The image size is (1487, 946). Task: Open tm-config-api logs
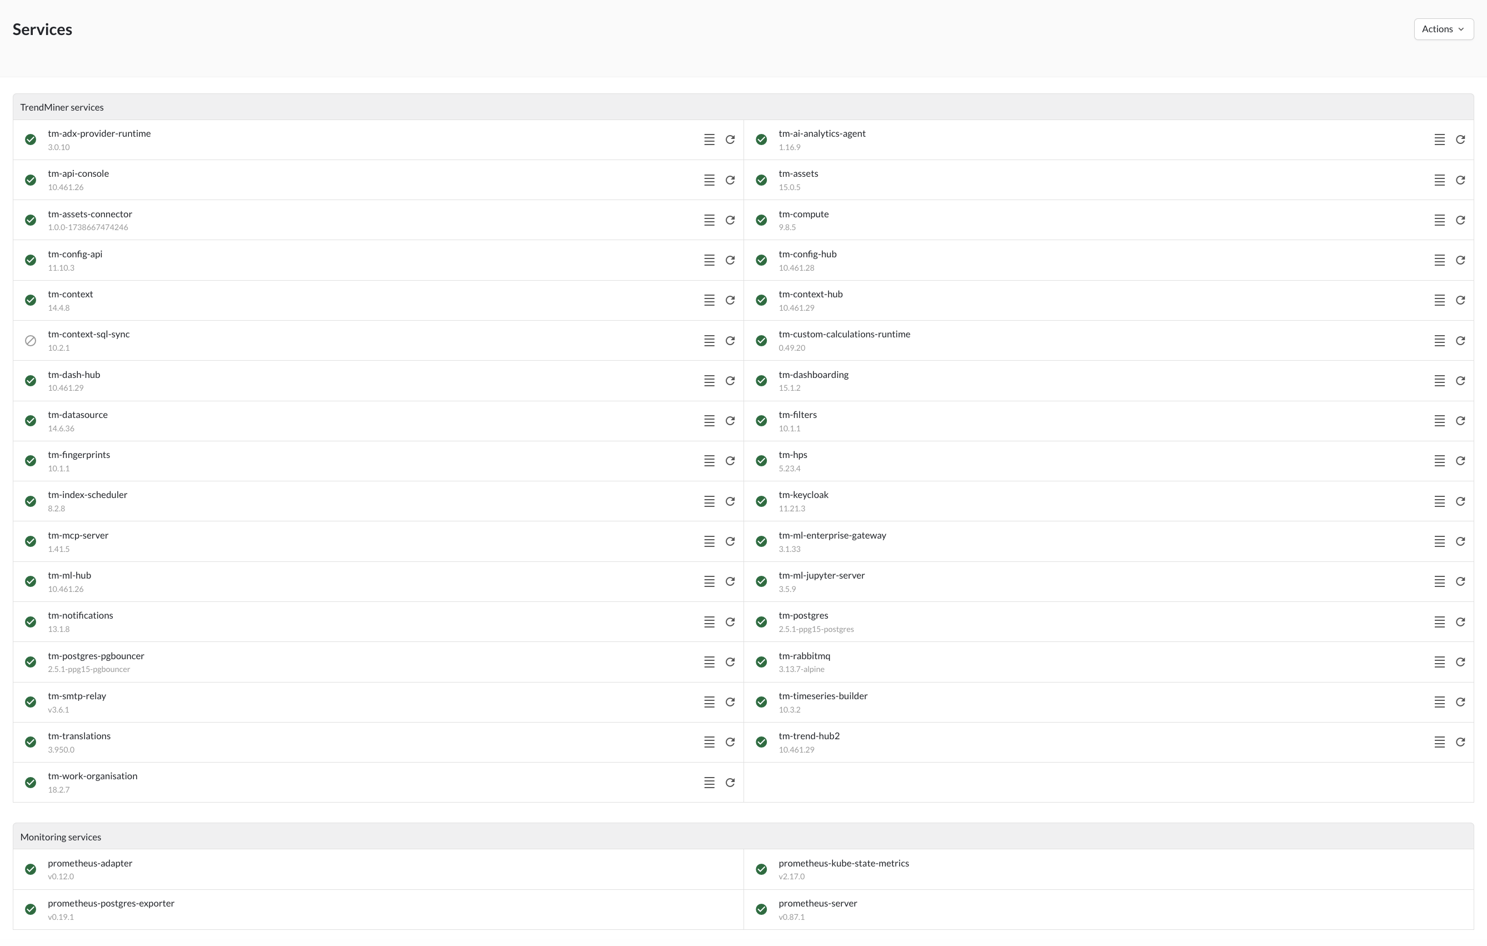pos(709,261)
